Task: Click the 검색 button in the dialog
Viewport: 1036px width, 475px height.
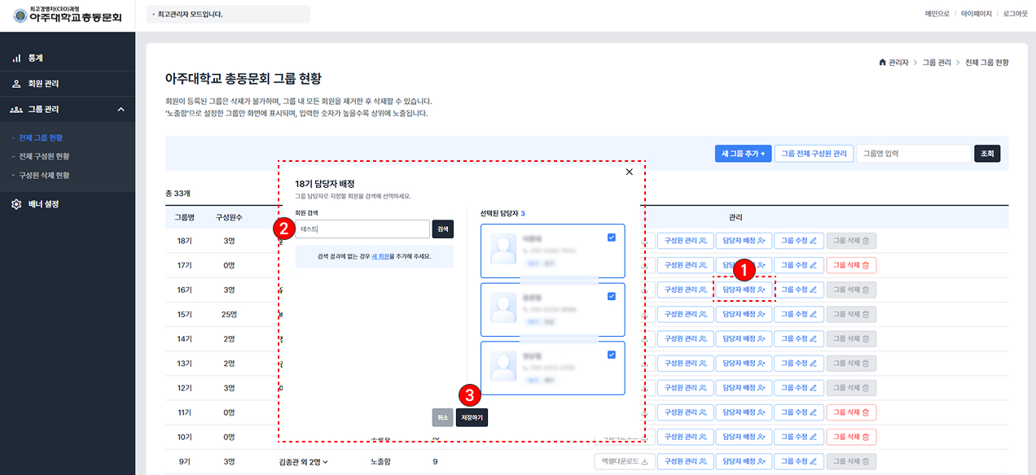Action: (443, 229)
